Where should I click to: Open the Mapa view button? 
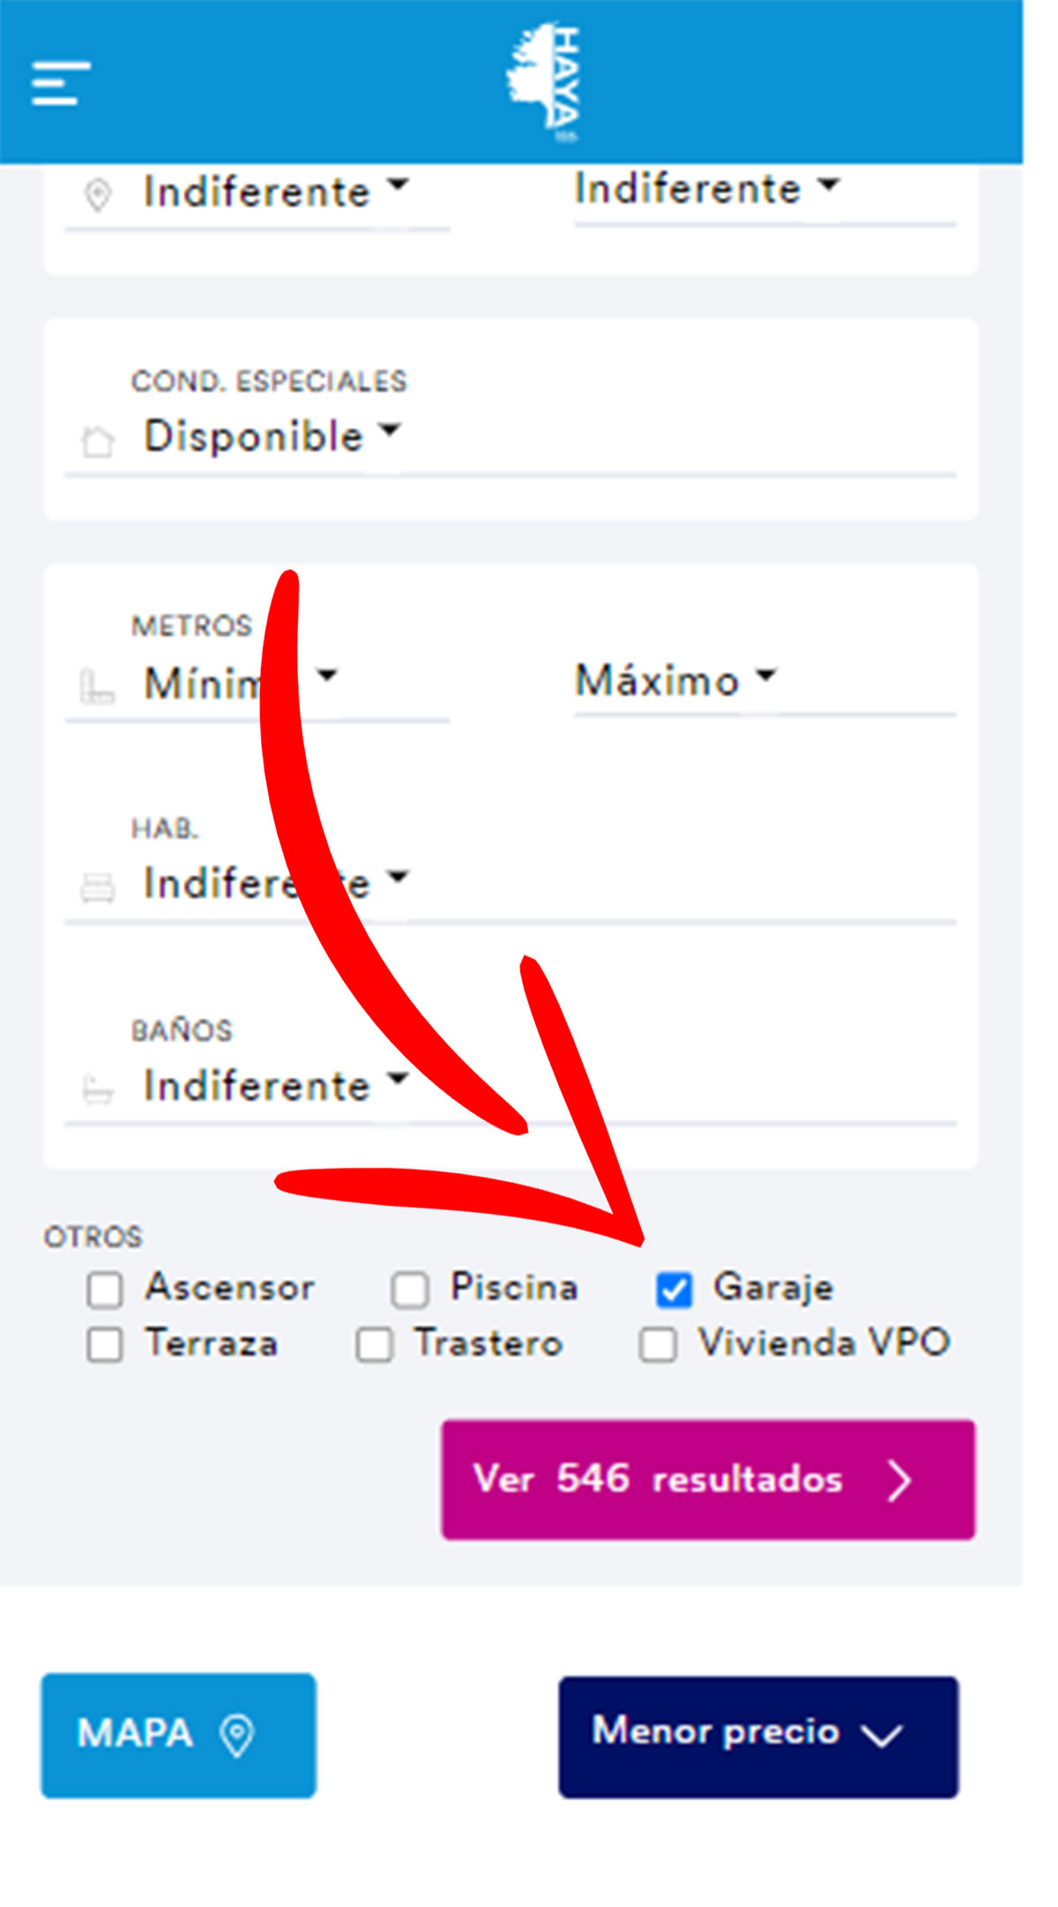(178, 1735)
